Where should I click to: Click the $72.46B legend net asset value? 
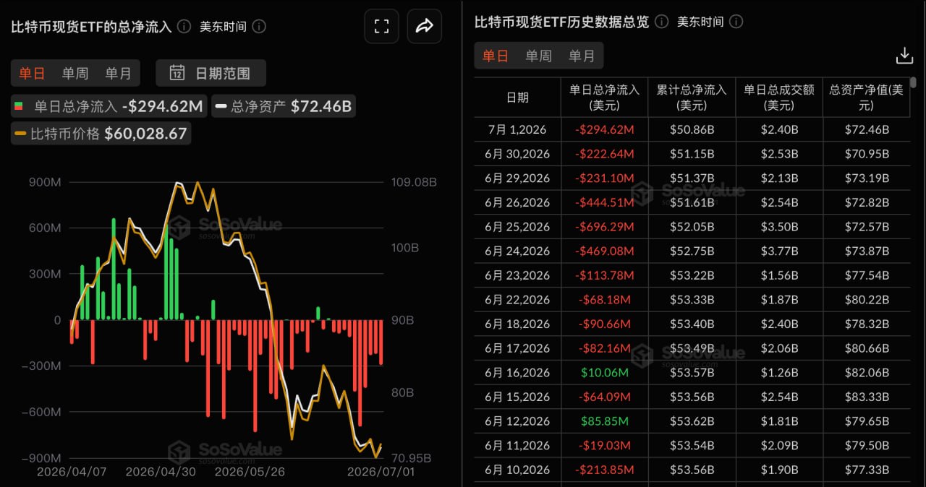[x=321, y=107]
